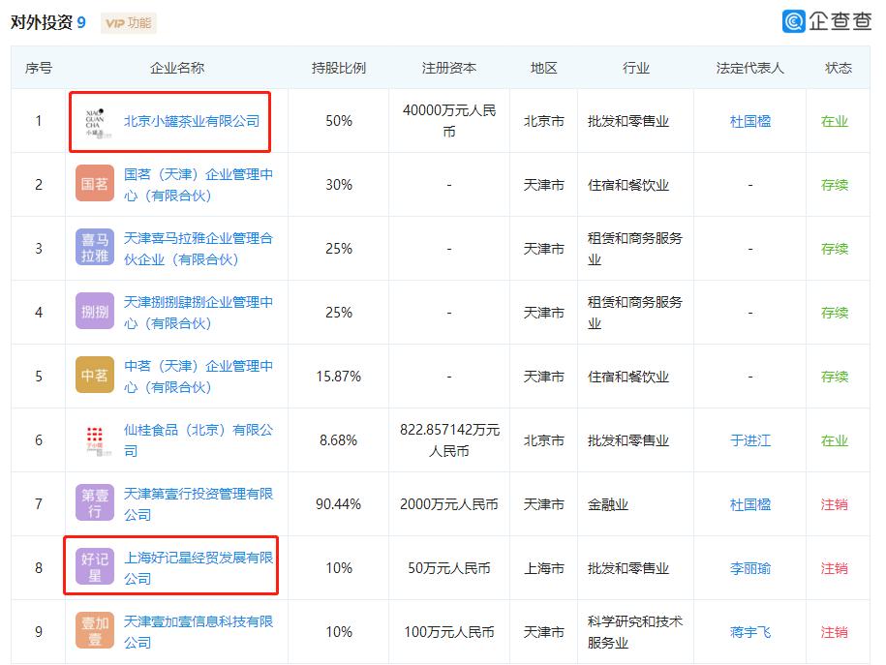Click the orange 国茗 company icon
The image size is (886, 665).
coord(95,184)
